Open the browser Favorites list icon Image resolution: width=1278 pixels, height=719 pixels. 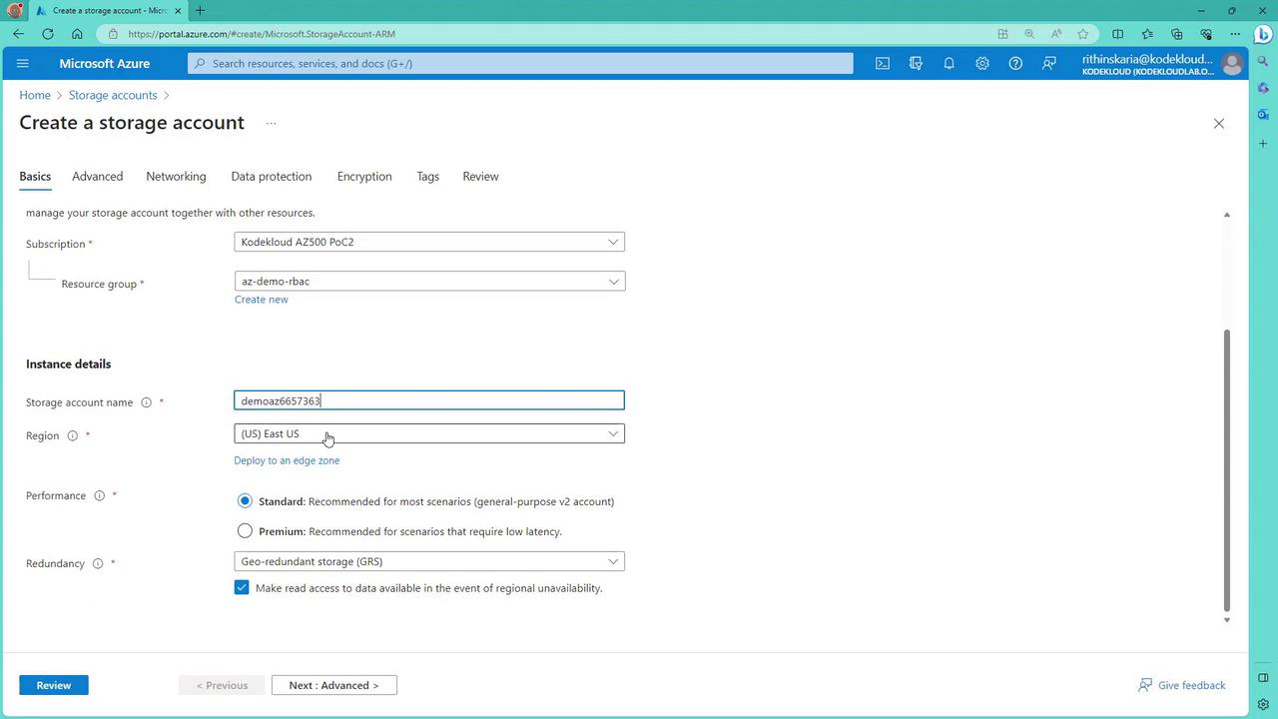[1147, 34]
